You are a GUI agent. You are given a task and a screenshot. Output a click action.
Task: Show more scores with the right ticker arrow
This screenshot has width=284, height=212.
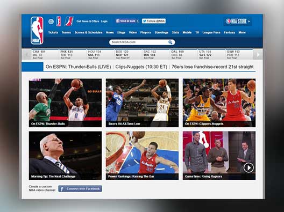(x=258, y=54)
